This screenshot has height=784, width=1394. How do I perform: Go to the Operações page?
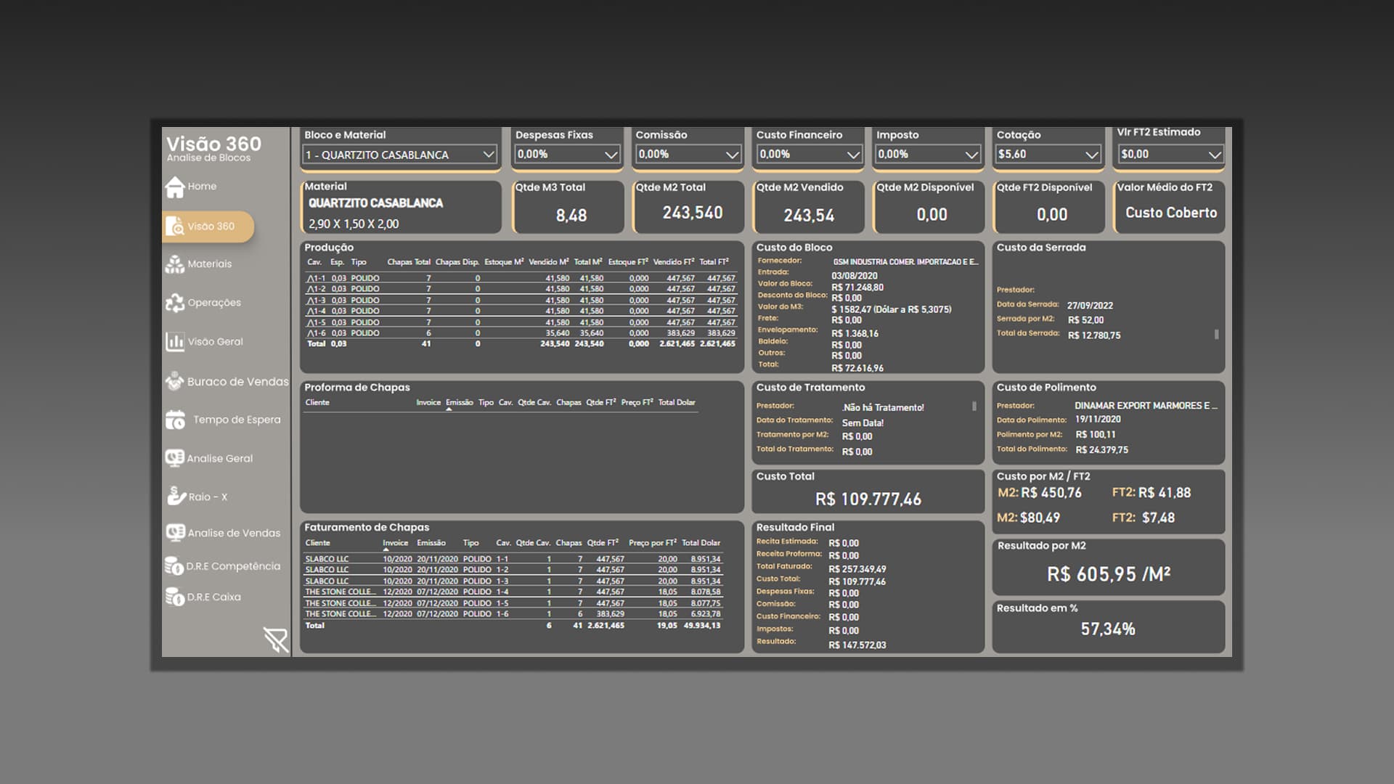(214, 303)
